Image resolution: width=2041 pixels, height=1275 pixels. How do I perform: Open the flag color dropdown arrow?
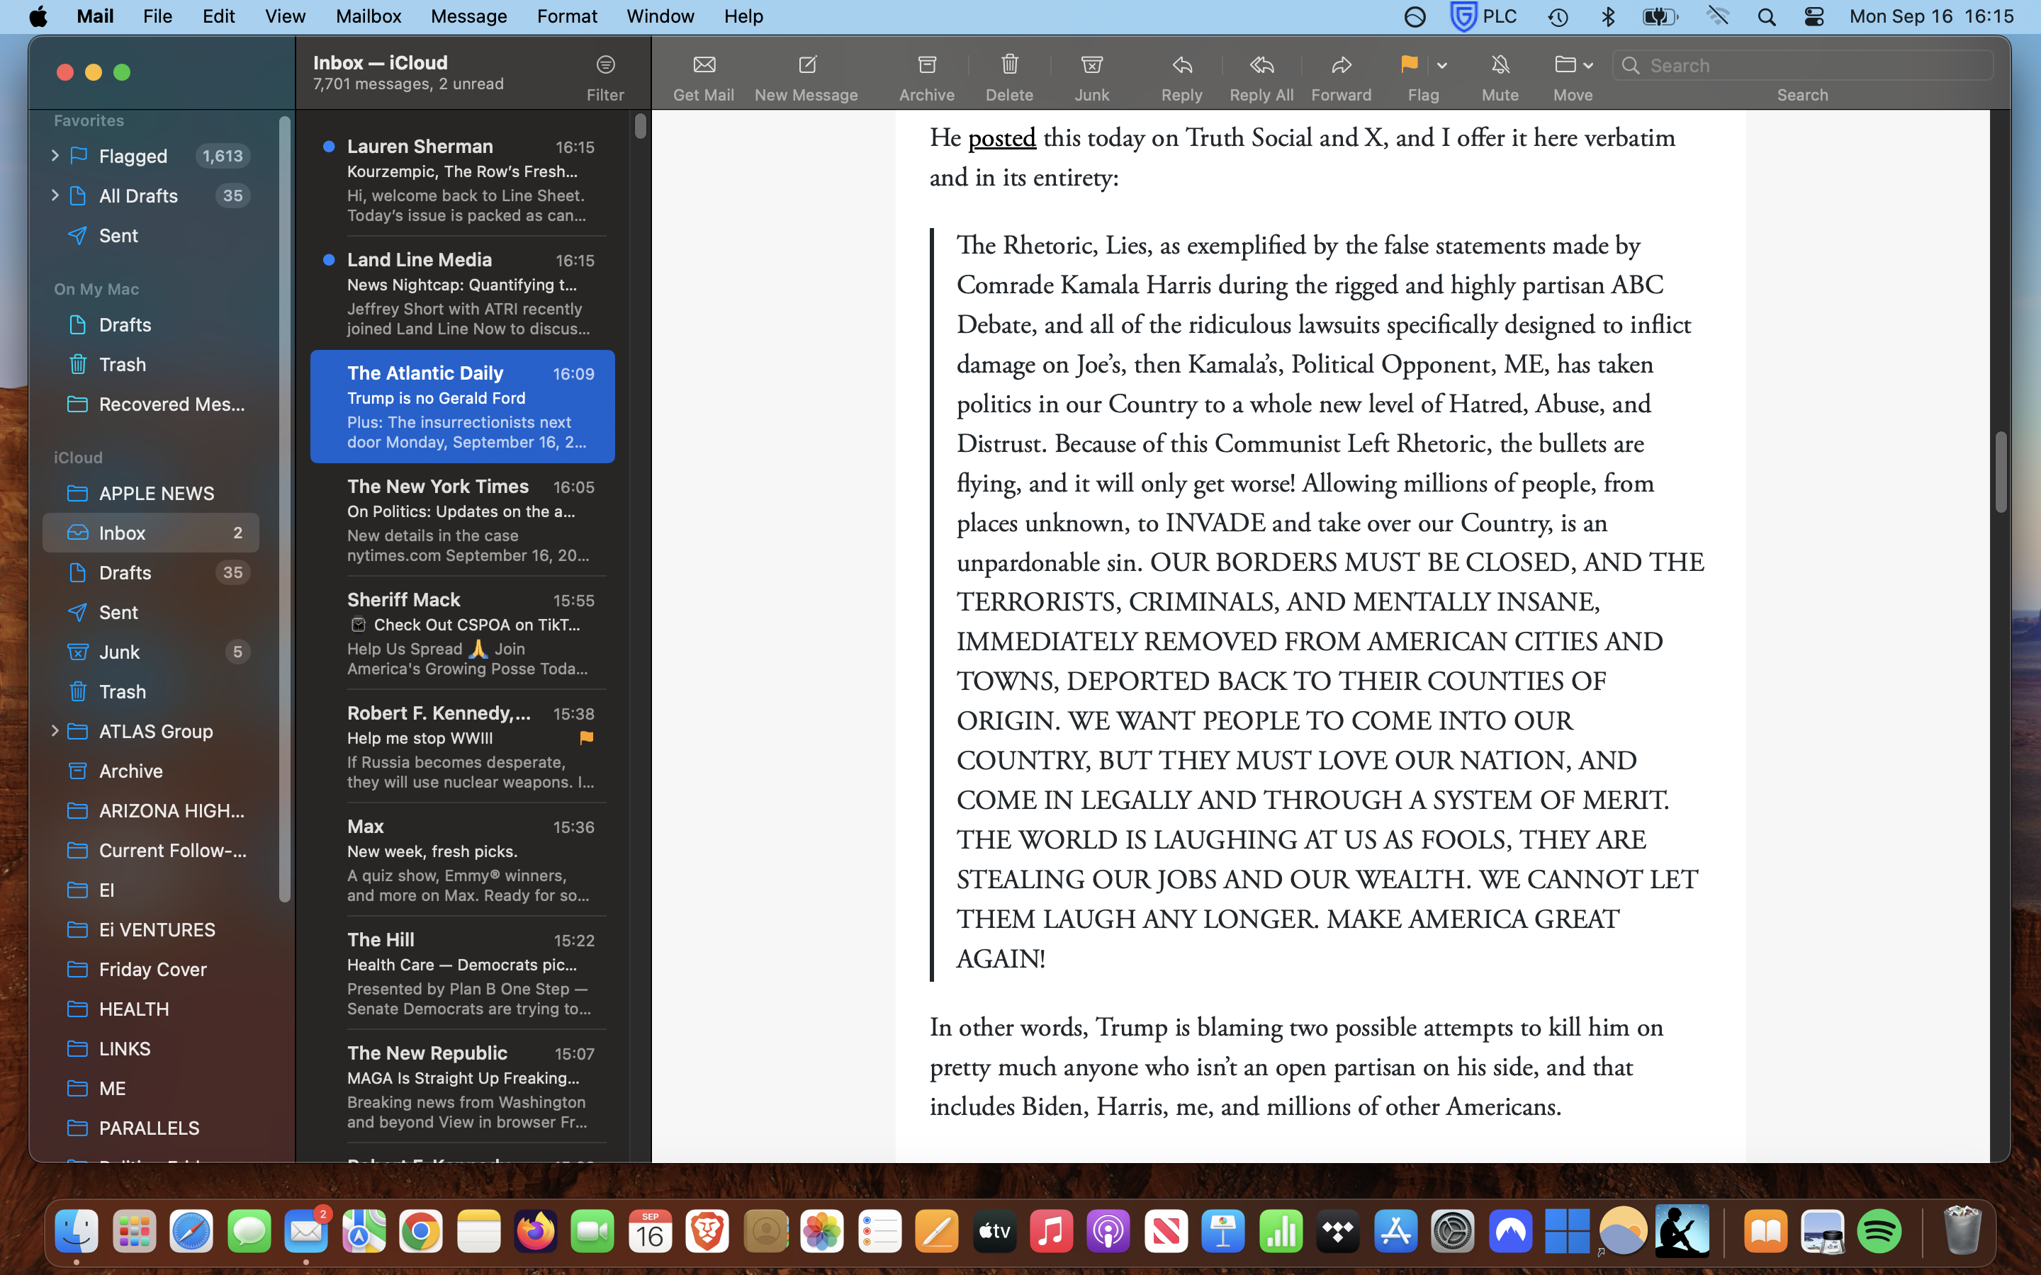(x=1442, y=66)
